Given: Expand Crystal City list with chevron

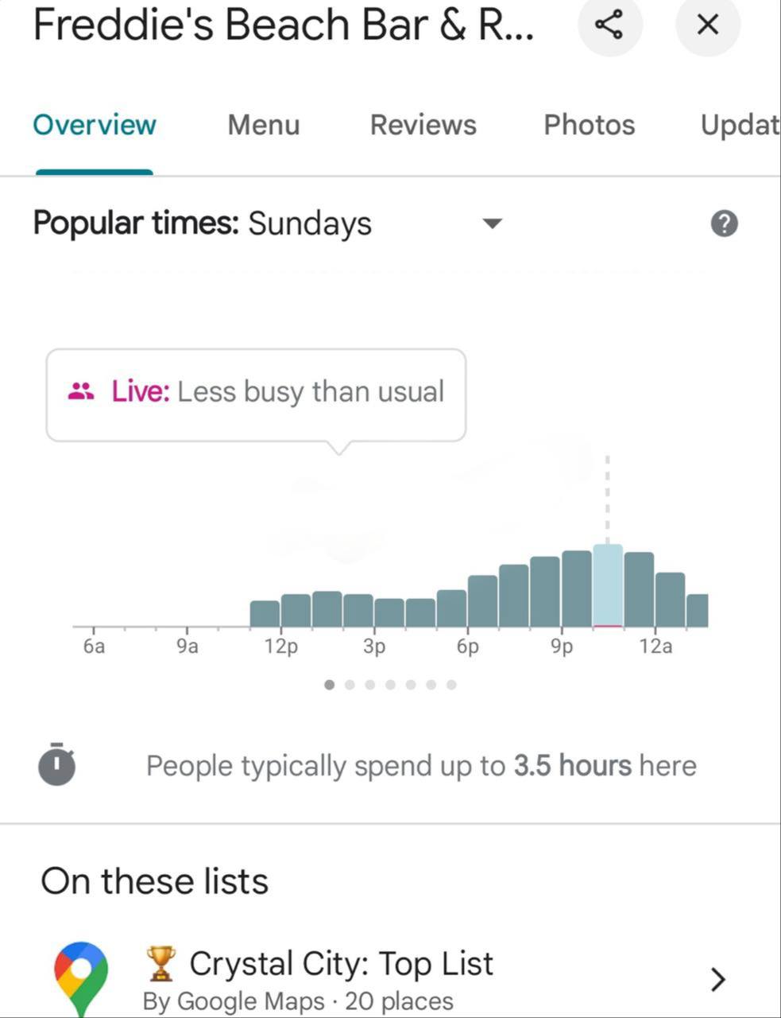Looking at the screenshot, I should 717,978.
